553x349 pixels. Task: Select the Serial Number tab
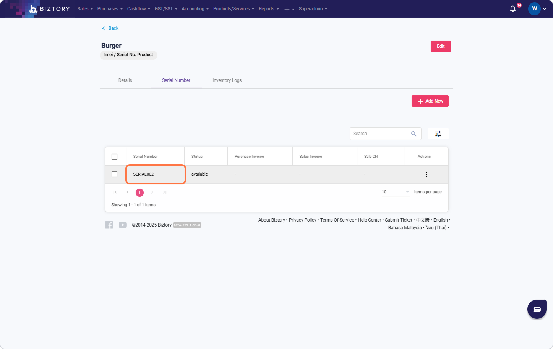(176, 80)
